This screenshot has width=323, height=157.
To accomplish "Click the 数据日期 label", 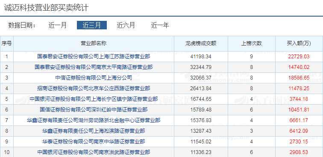I will click(x=22, y=26).
